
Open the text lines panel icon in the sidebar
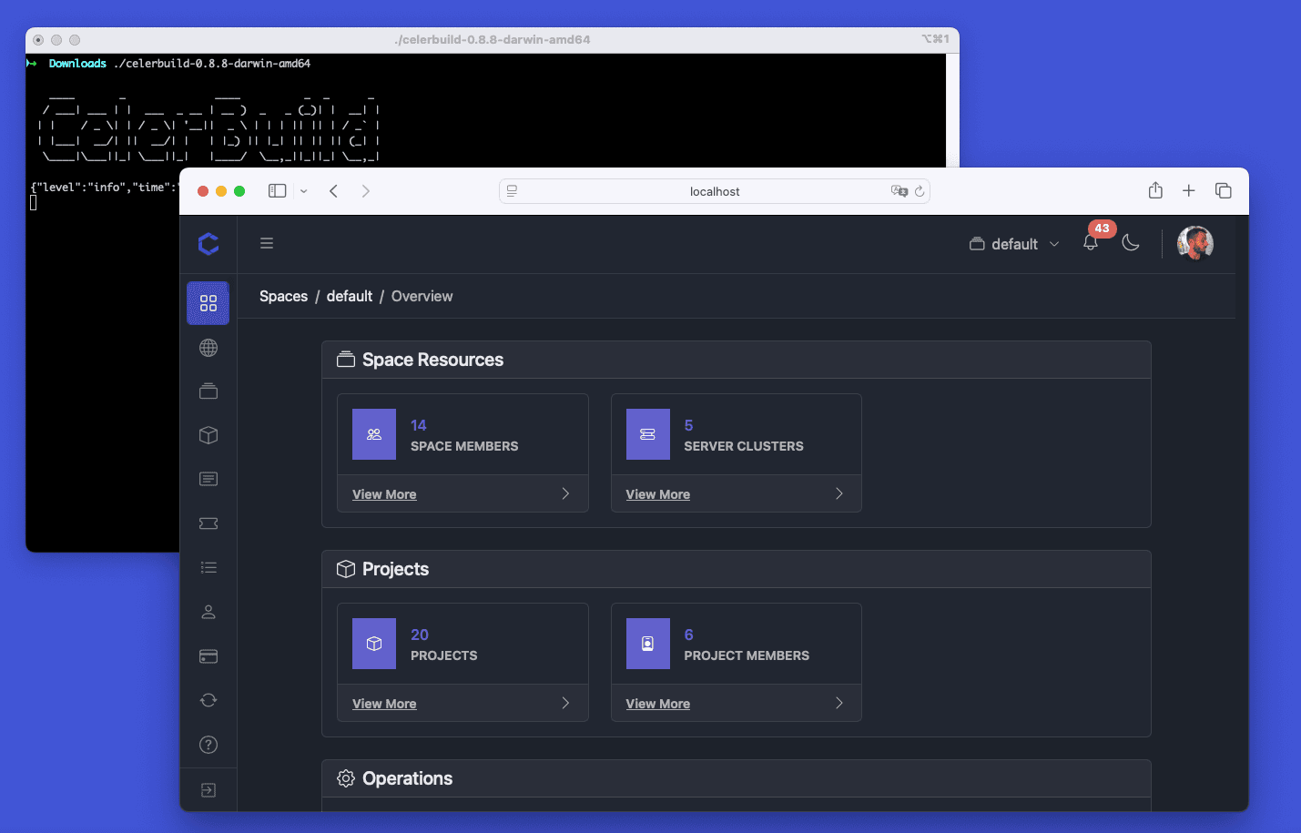click(x=208, y=479)
